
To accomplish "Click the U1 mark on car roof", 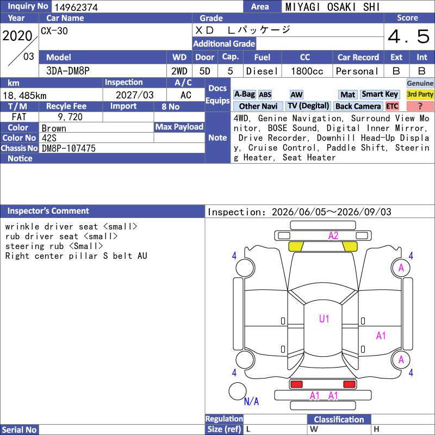I will tap(324, 319).
